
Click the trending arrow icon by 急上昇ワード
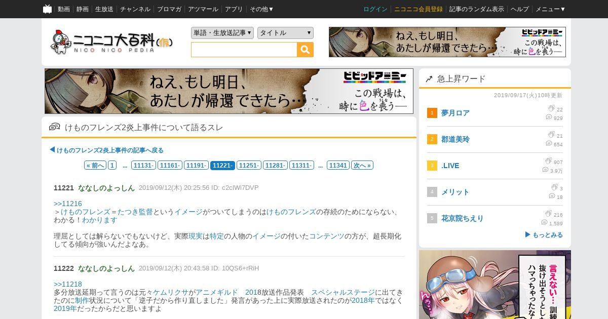(429, 79)
